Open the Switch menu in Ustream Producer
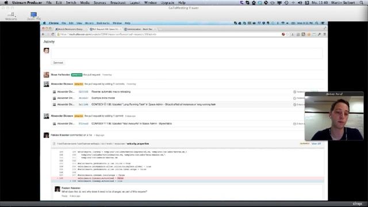368x207 pixels. 71,2
